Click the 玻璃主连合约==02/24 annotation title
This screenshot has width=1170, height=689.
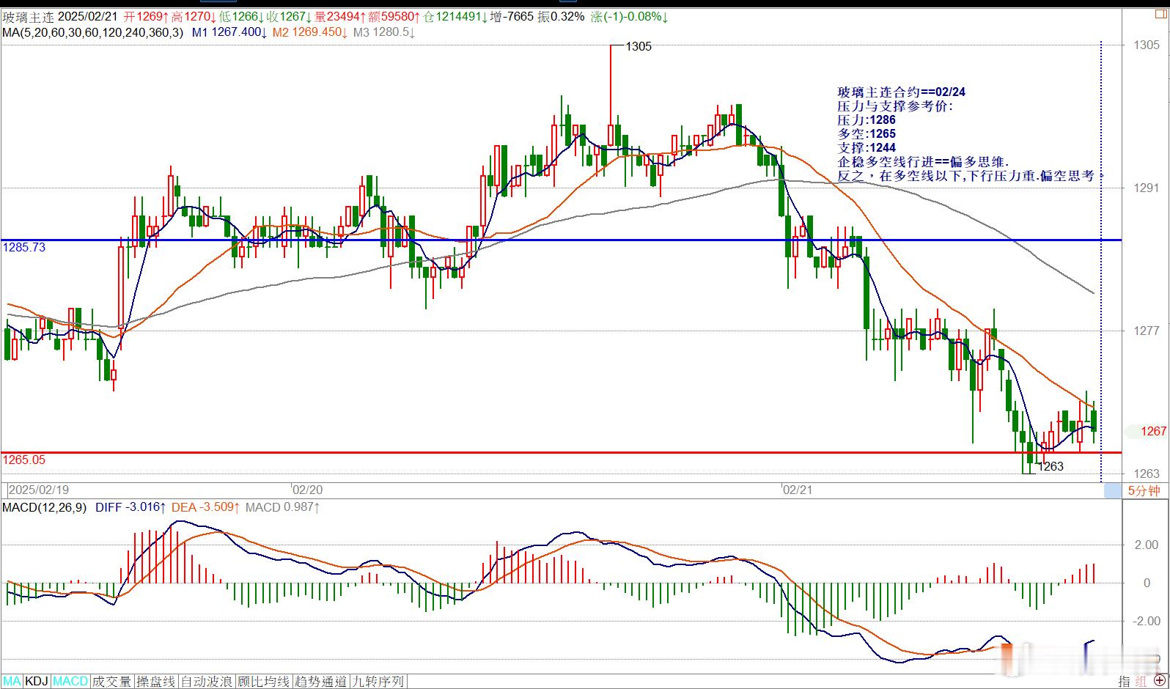[x=902, y=92]
